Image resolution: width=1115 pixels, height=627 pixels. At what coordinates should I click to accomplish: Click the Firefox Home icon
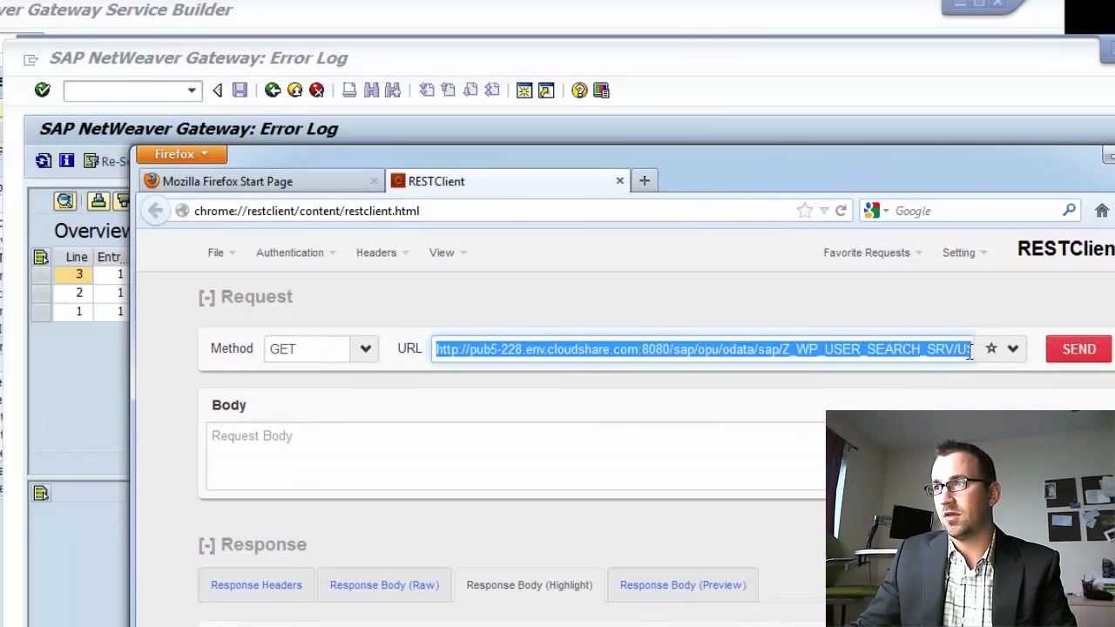pyautogui.click(x=1102, y=211)
